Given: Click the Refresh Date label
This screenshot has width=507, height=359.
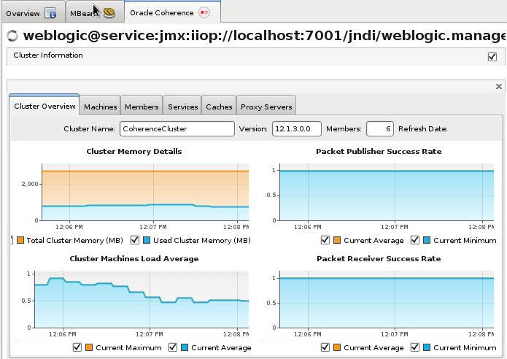Looking at the screenshot, I should [423, 128].
